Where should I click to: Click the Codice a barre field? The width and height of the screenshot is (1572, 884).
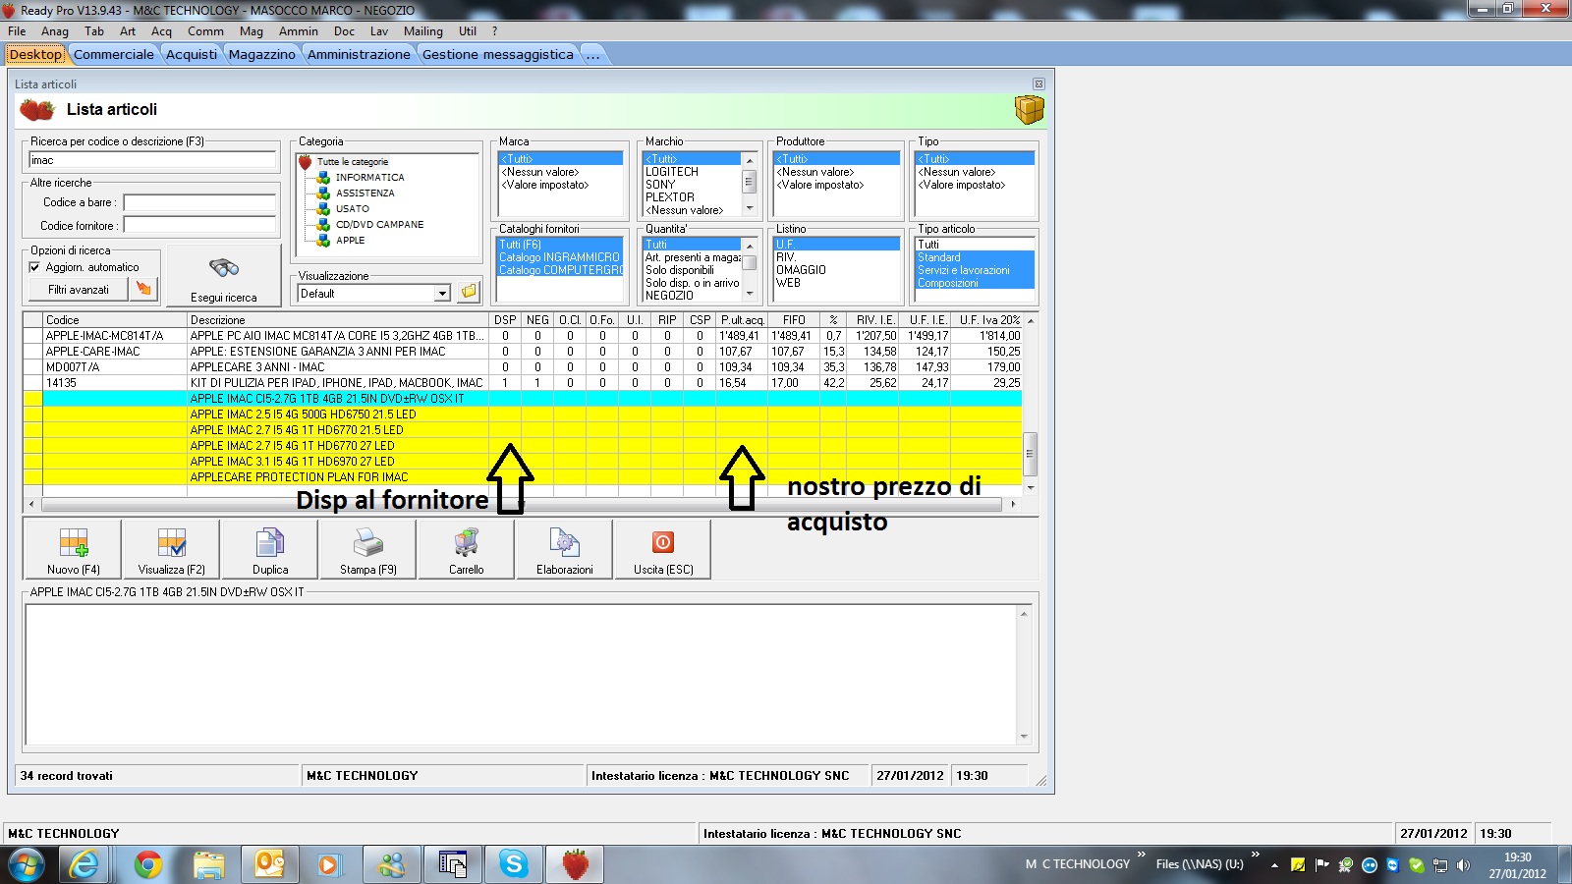199,202
